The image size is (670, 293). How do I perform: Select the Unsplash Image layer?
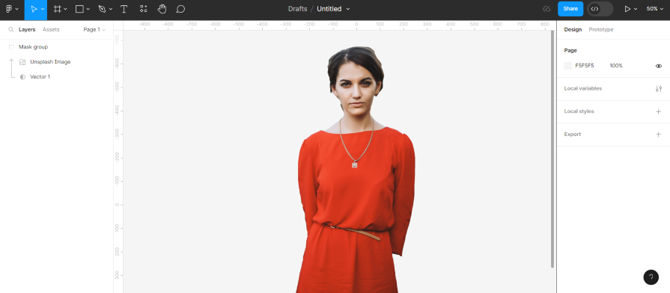50,62
